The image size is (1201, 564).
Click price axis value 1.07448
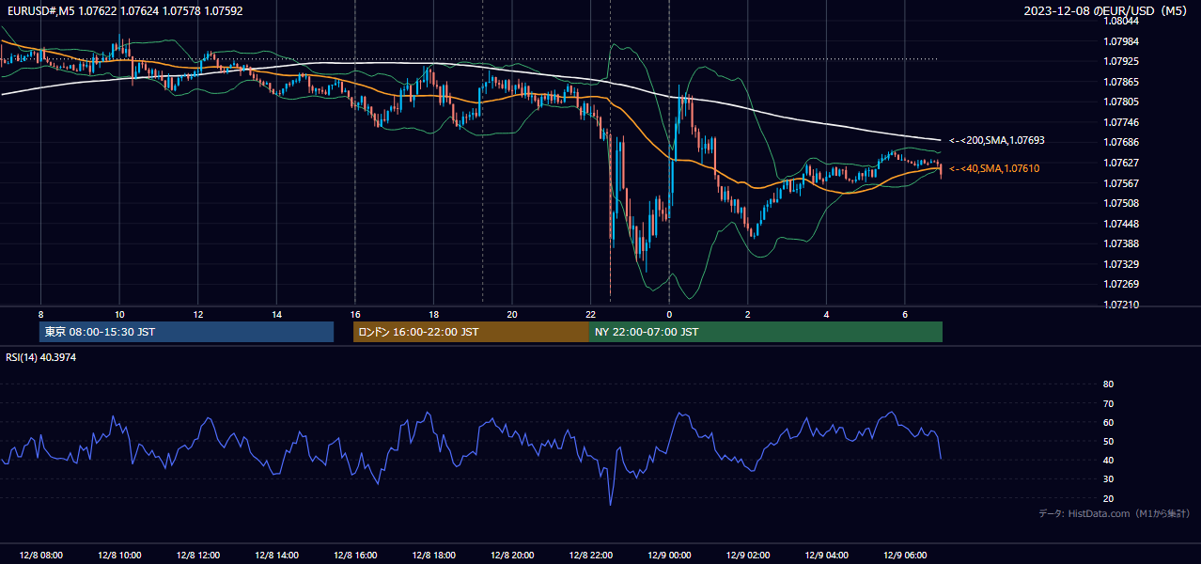tap(1120, 224)
